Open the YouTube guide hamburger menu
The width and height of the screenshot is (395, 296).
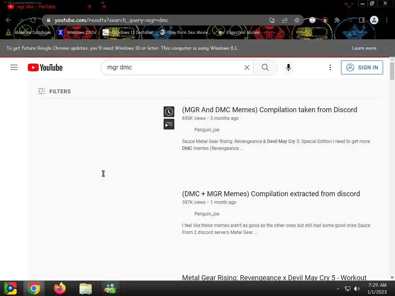(14, 67)
